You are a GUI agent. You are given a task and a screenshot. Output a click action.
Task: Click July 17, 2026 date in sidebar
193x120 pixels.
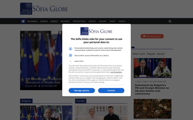(x=142, y=82)
